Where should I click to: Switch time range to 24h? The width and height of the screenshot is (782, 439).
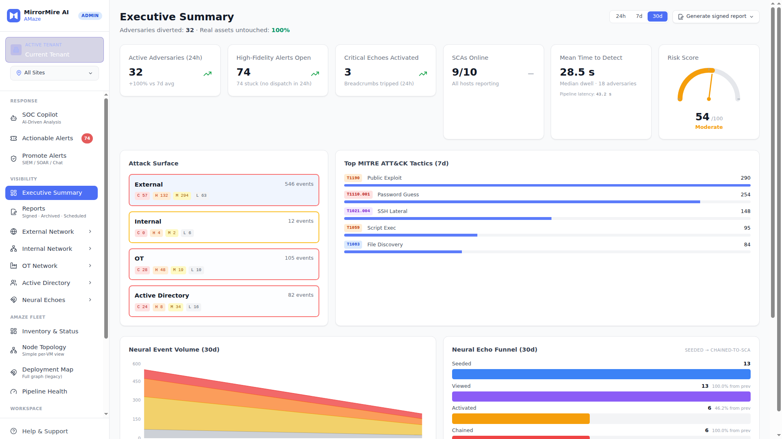620,16
